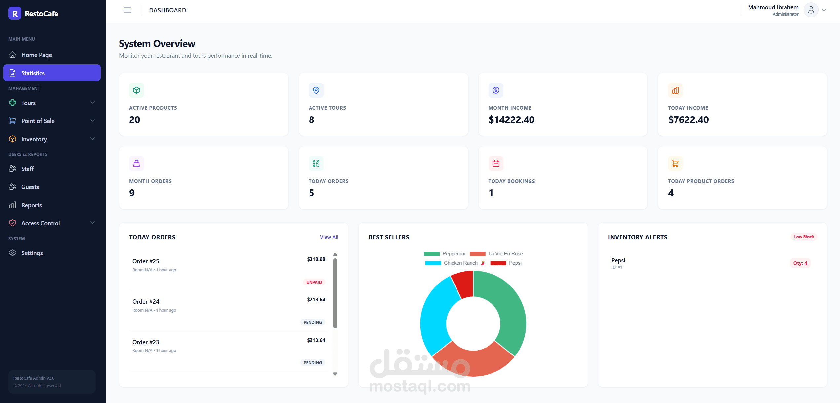
Task: Click the Active Products cube icon
Action: [x=136, y=90]
